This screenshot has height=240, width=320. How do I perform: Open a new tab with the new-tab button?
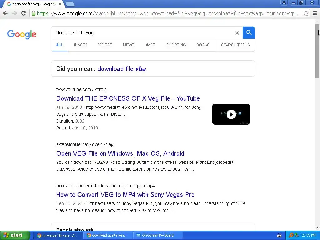[70, 4]
